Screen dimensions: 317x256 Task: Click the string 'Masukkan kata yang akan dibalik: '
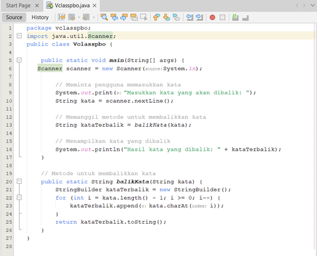coord(186,93)
